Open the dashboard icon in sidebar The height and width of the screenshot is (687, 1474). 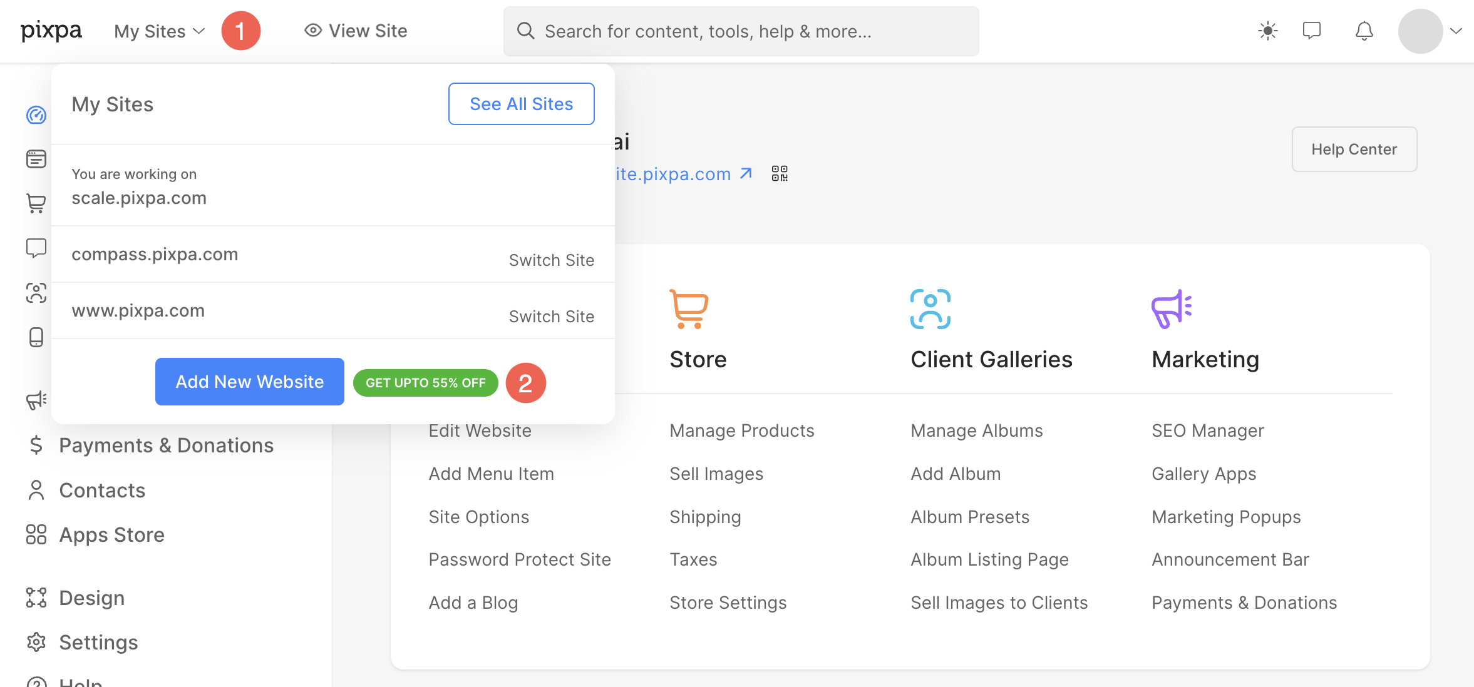36,115
